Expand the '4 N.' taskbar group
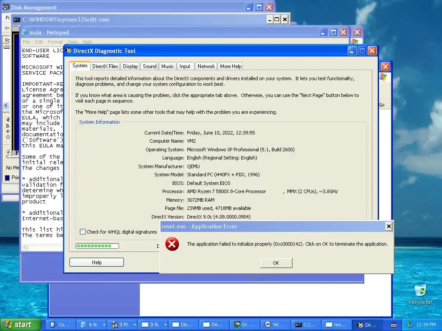442x331 pixels. click(104, 325)
